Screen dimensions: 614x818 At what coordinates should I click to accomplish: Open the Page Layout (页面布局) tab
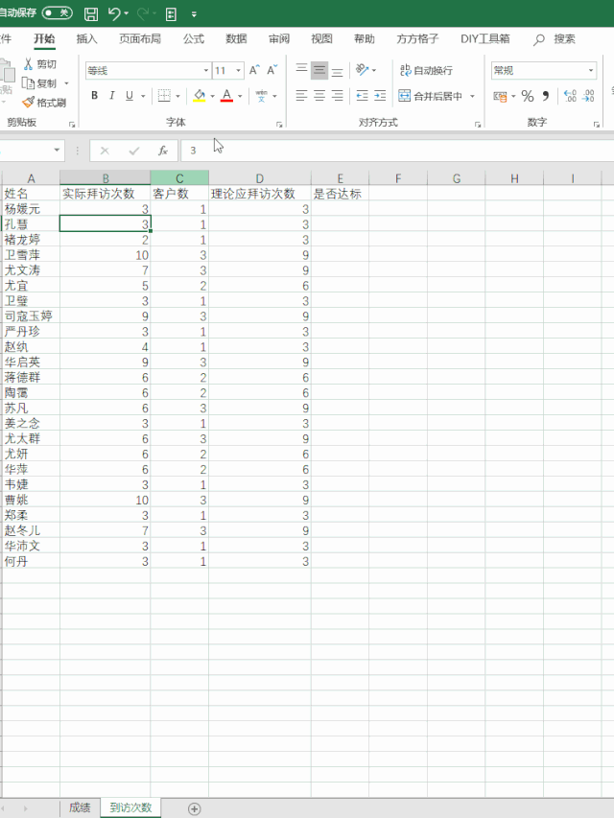point(140,38)
